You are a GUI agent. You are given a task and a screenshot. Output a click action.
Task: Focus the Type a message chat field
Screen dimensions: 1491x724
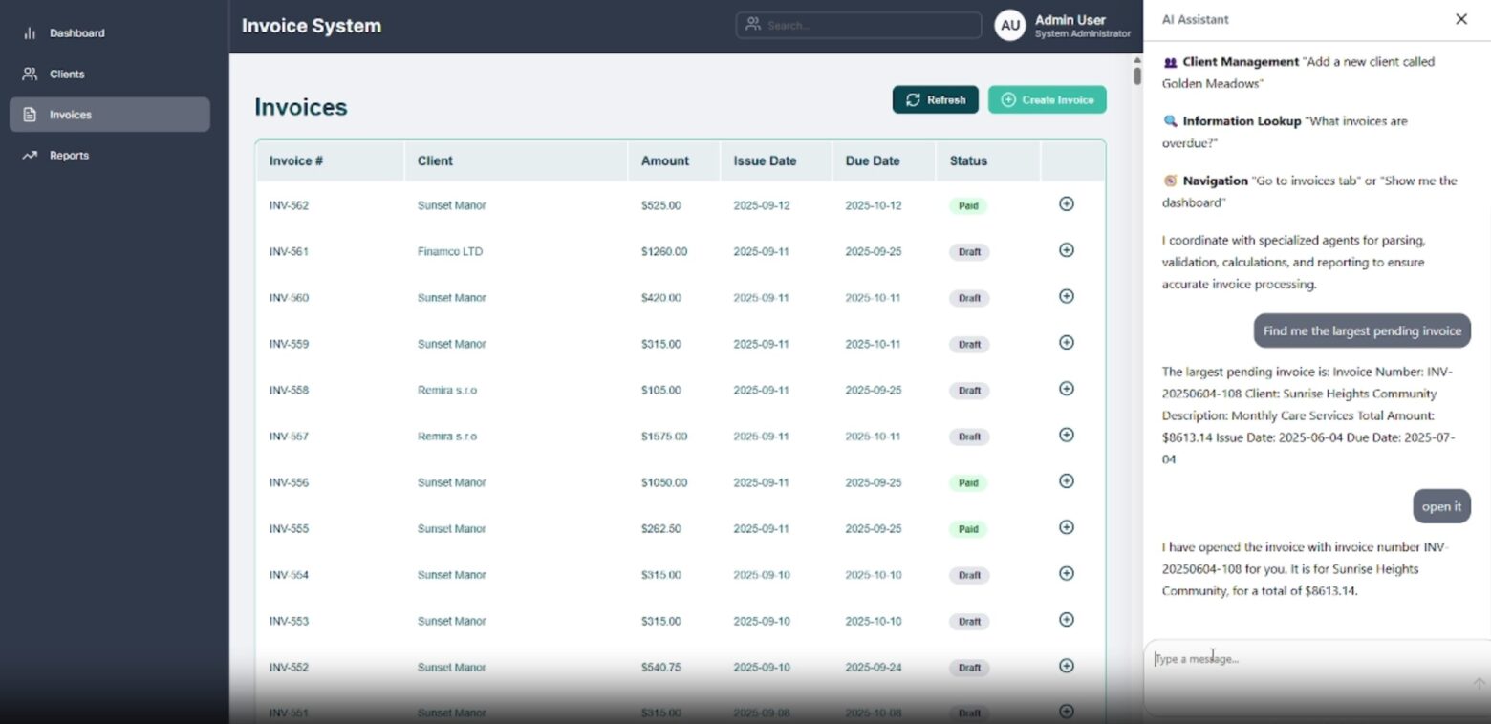coord(1309,659)
